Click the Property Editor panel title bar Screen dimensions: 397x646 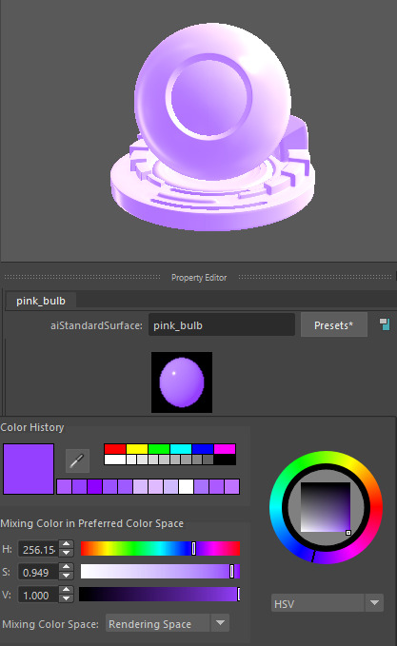(x=199, y=277)
